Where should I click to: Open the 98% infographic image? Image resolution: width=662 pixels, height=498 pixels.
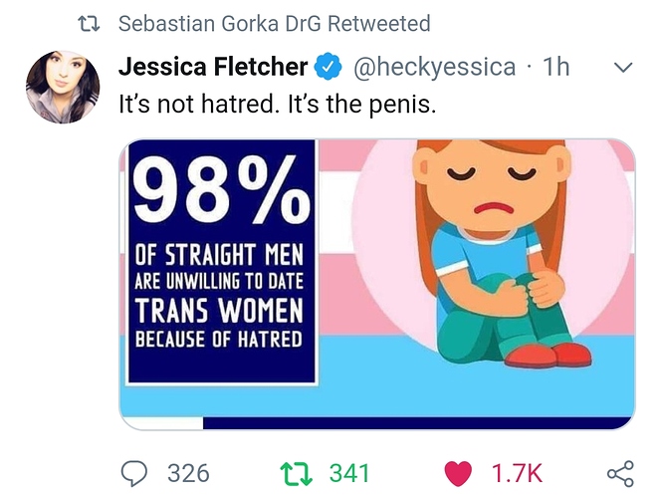click(x=377, y=284)
